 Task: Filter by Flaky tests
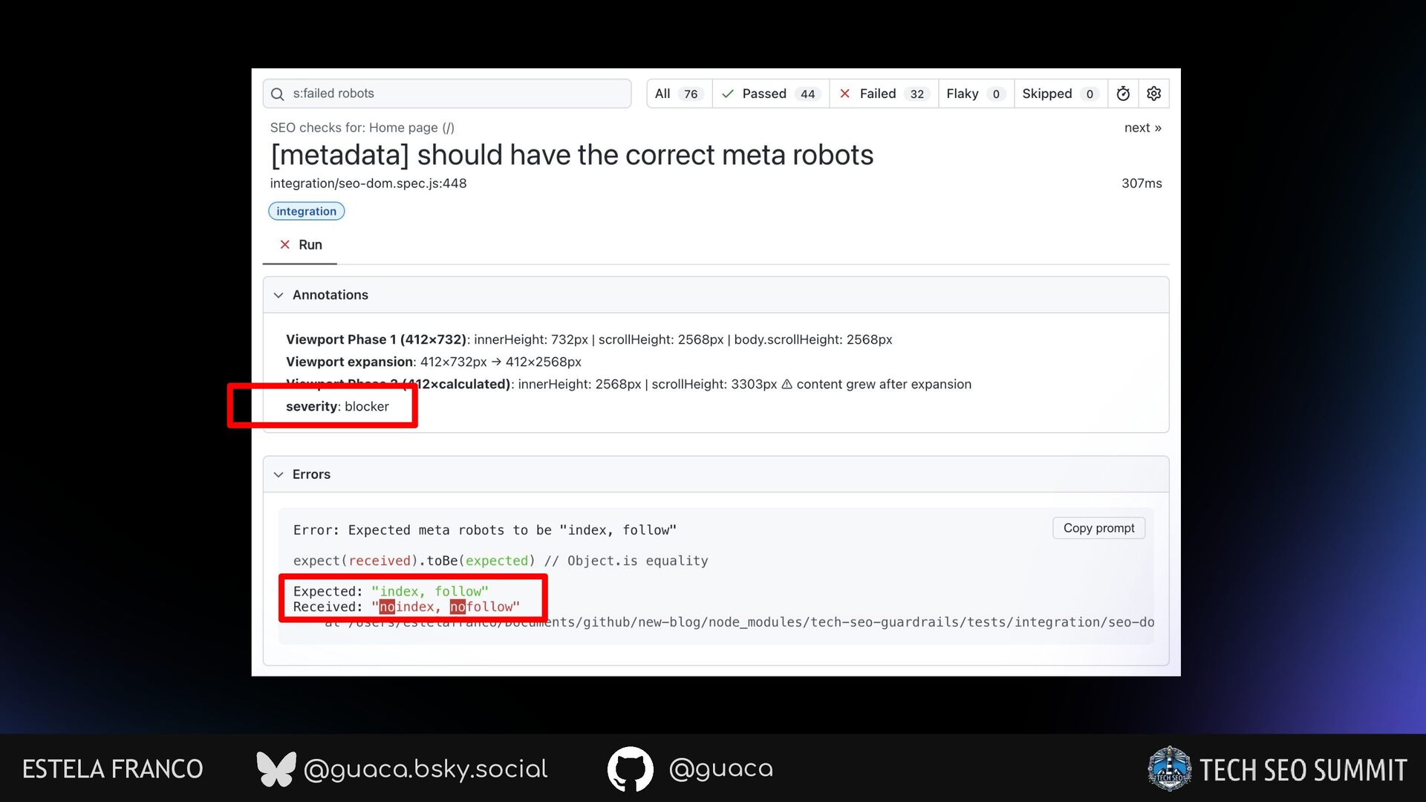(x=975, y=94)
